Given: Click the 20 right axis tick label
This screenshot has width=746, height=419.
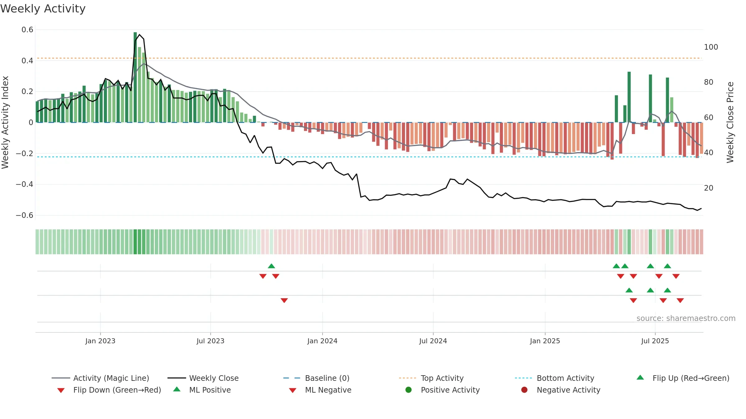Looking at the screenshot, I should 709,188.
